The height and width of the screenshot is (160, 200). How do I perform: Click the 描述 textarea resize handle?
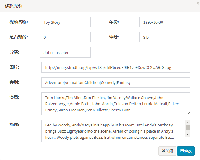pyautogui.click(x=189, y=141)
